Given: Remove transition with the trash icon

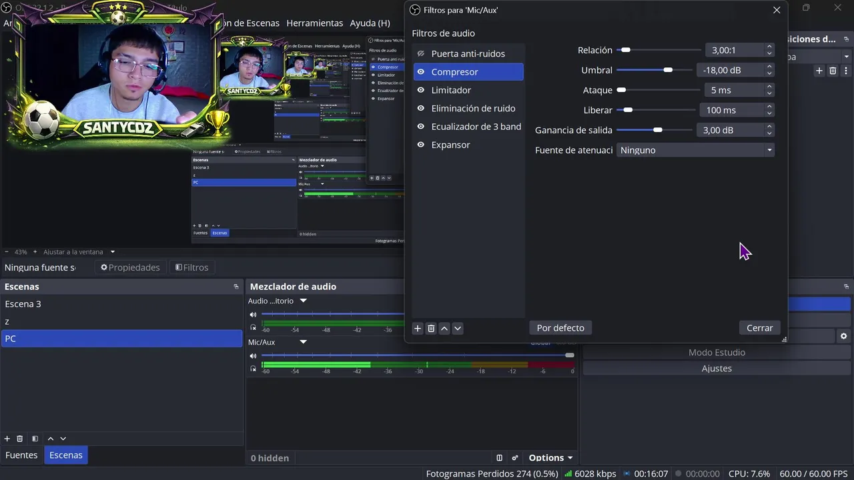Looking at the screenshot, I should coord(833,71).
